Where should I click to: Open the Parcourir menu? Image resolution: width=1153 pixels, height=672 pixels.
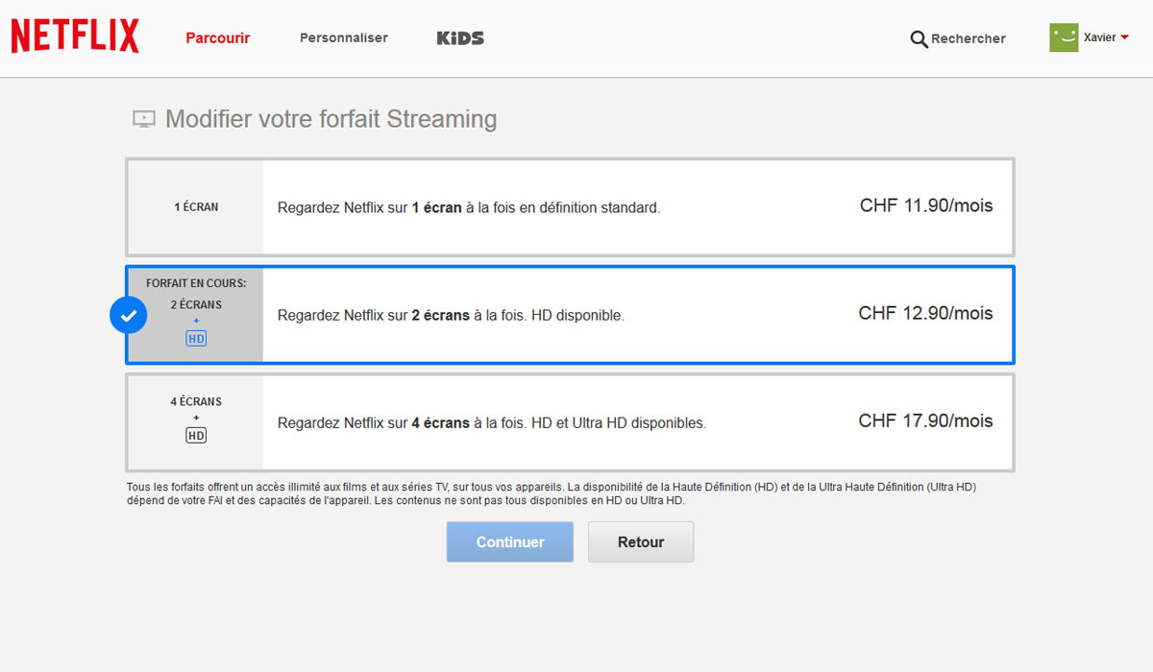pyautogui.click(x=217, y=38)
